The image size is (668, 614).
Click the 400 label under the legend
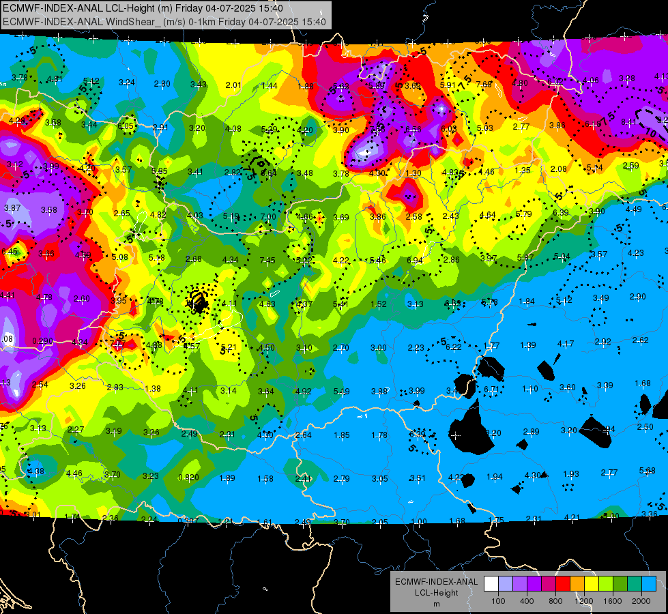tap(527, 601)
